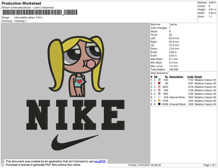The image size is (218, 168).
Task: Click the stitch count '2823' in row 3
Action: pyautogui.click(x=165, y=87)
